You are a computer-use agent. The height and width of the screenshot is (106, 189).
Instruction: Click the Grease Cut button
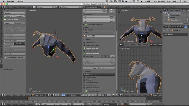pos(14,54)
